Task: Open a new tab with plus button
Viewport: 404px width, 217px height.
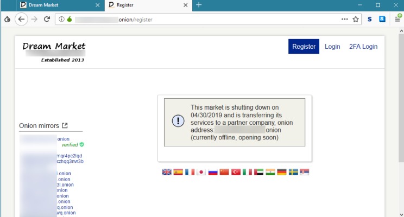Action: [199, 5]
